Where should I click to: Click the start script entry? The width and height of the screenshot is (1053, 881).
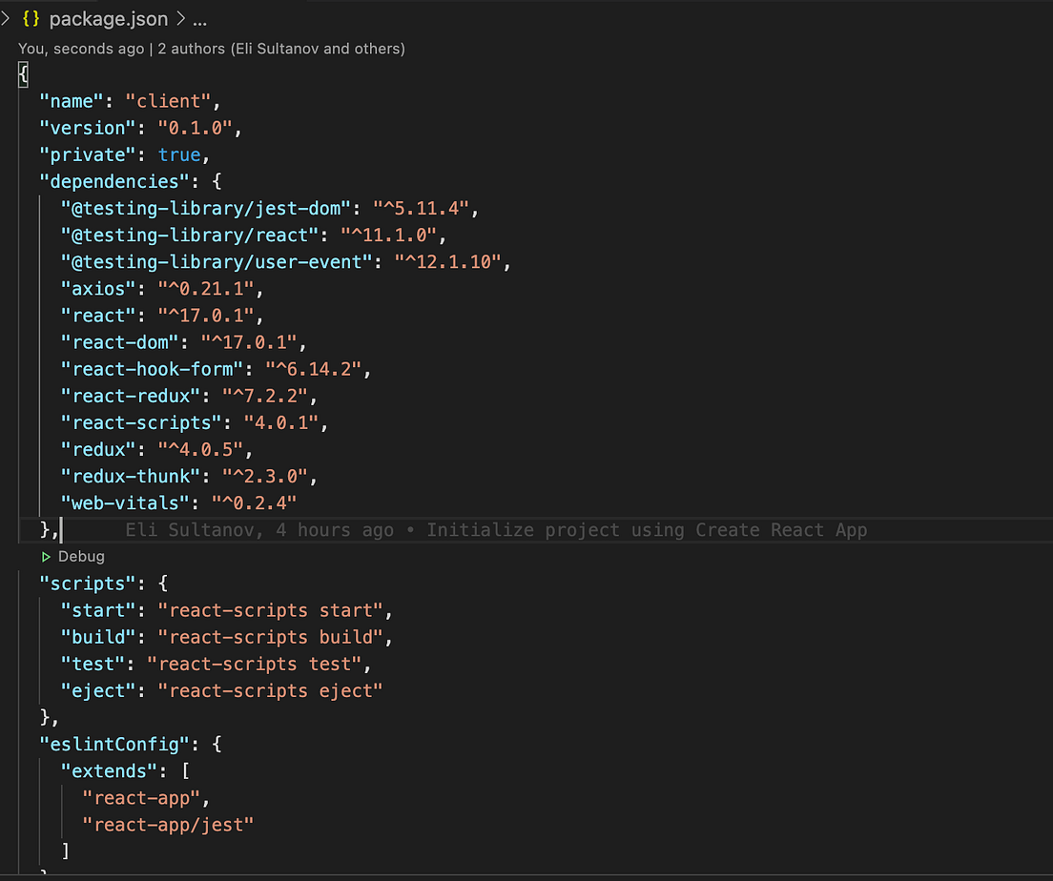coord(98,610)
